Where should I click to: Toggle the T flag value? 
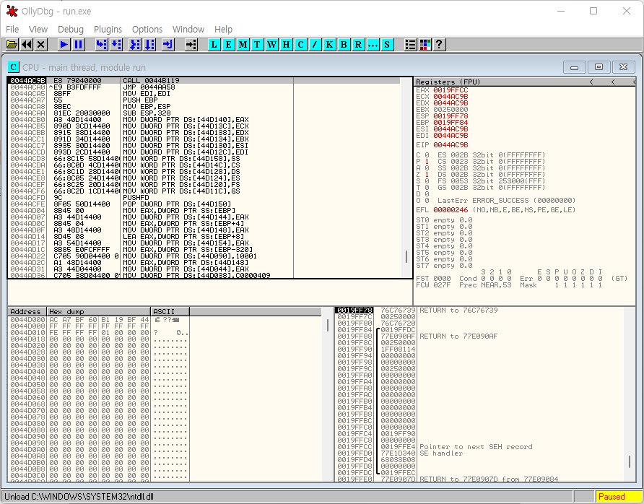(x=426, y=188)
